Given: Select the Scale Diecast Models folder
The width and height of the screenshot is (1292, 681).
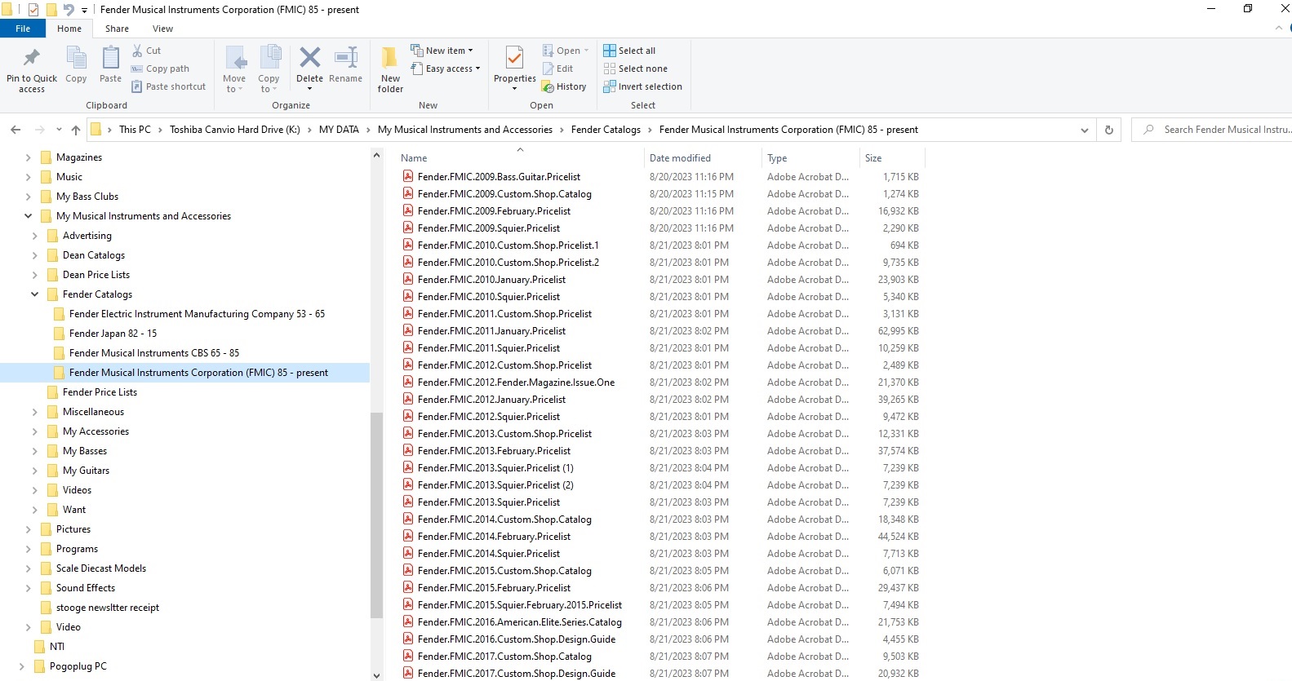Looking at the screenshot, I should coord(101,568).
